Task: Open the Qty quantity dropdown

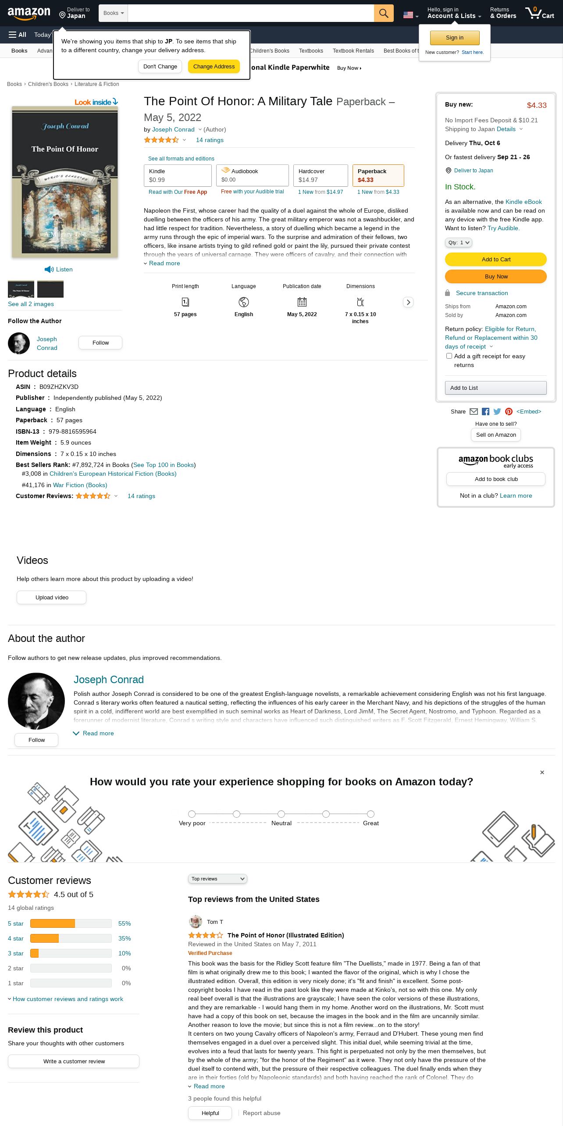Action: (x=458, y=242)
